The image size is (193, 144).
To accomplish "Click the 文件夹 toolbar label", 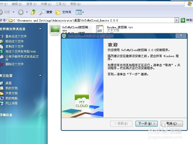I will [x=67, y=12].
